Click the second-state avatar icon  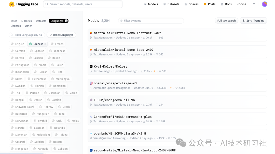(91, 150)
